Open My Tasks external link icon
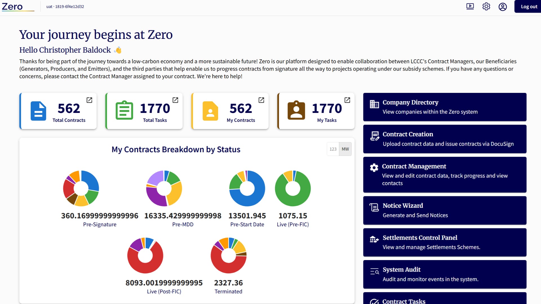This screenshot has width=541, height=304. 347,100
